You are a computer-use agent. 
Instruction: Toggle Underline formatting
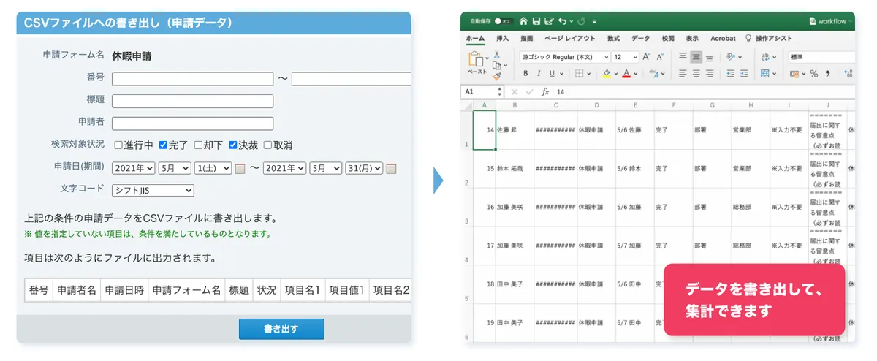pos(550,73)
